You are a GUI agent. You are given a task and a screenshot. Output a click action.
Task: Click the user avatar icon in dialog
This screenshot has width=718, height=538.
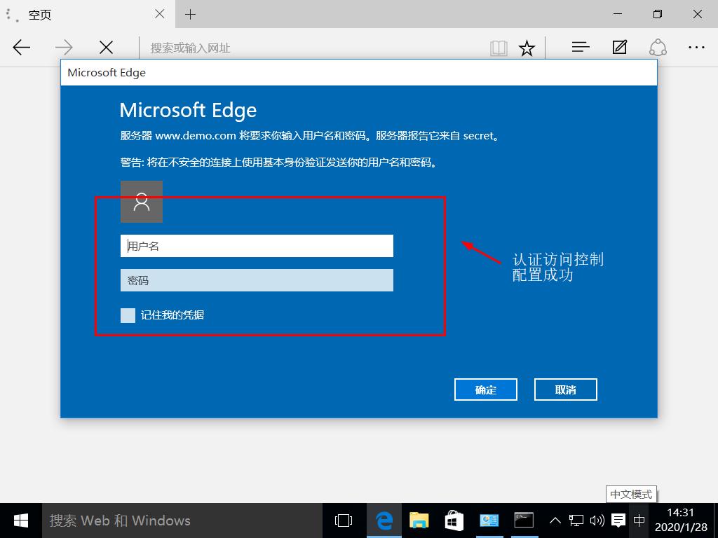click(x=142, y=202)
